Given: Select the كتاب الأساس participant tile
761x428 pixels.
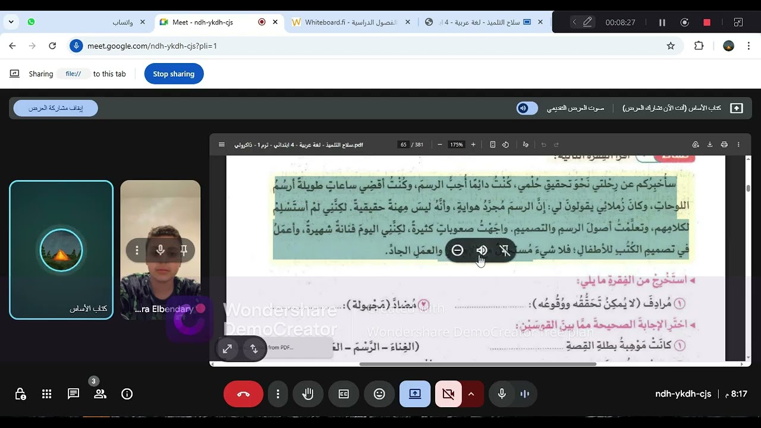Looking at the screenshot, I should [61, 250].
